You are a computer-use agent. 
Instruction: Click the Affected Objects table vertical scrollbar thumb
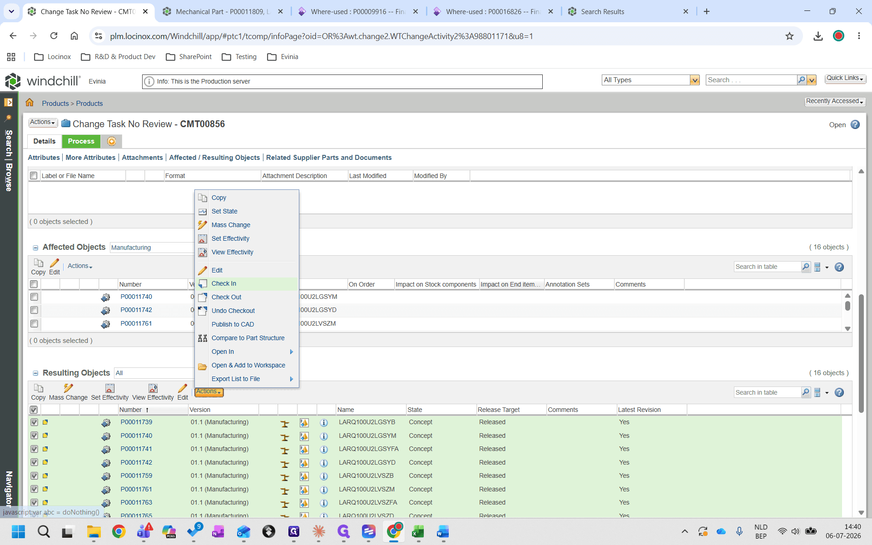coord(847,306)
